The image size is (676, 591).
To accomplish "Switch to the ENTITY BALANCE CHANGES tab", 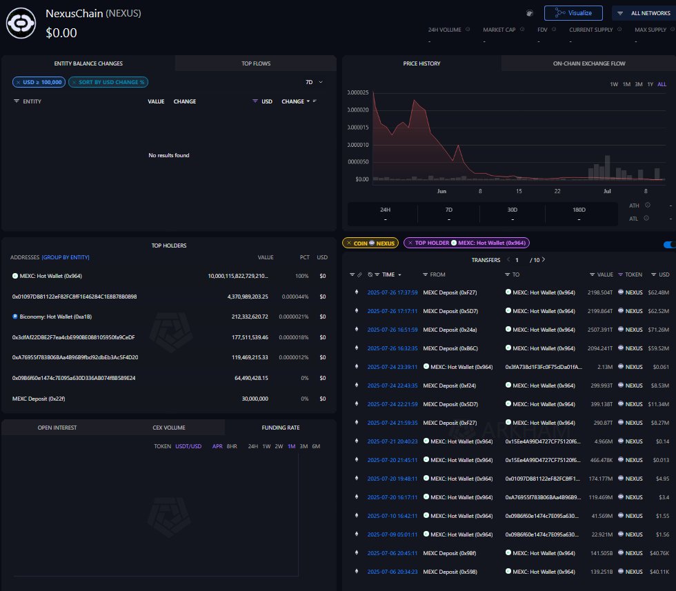I will [x=88, y=63].
